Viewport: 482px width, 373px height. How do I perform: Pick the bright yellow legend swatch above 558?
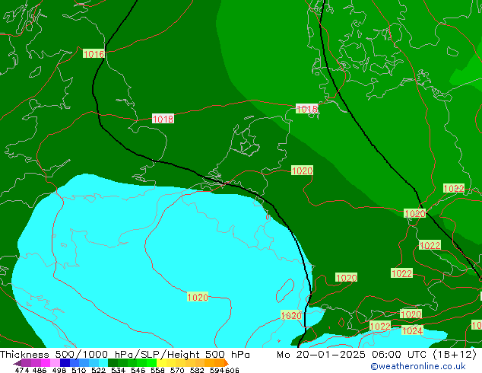161,362
